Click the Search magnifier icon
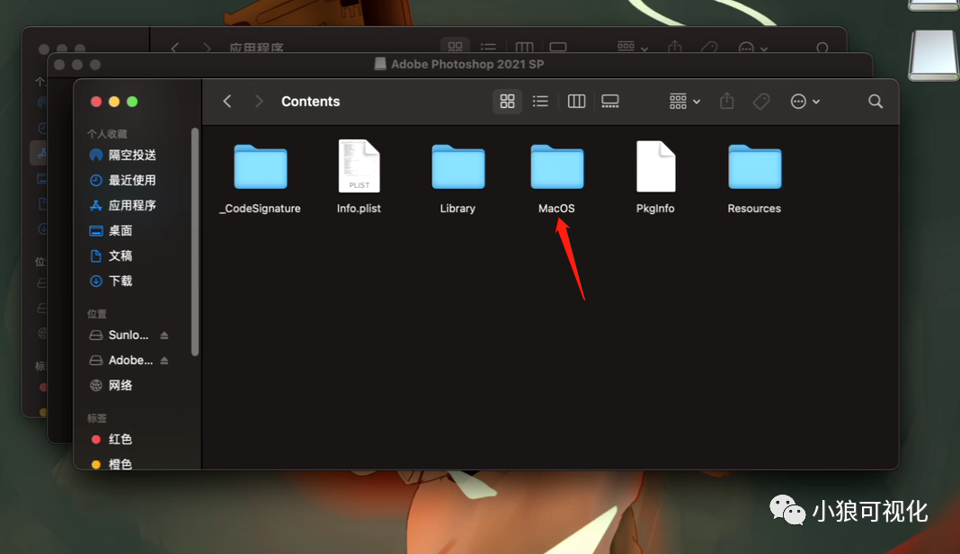Viewport: 960px width, 554px height. (x=876, y=101)
